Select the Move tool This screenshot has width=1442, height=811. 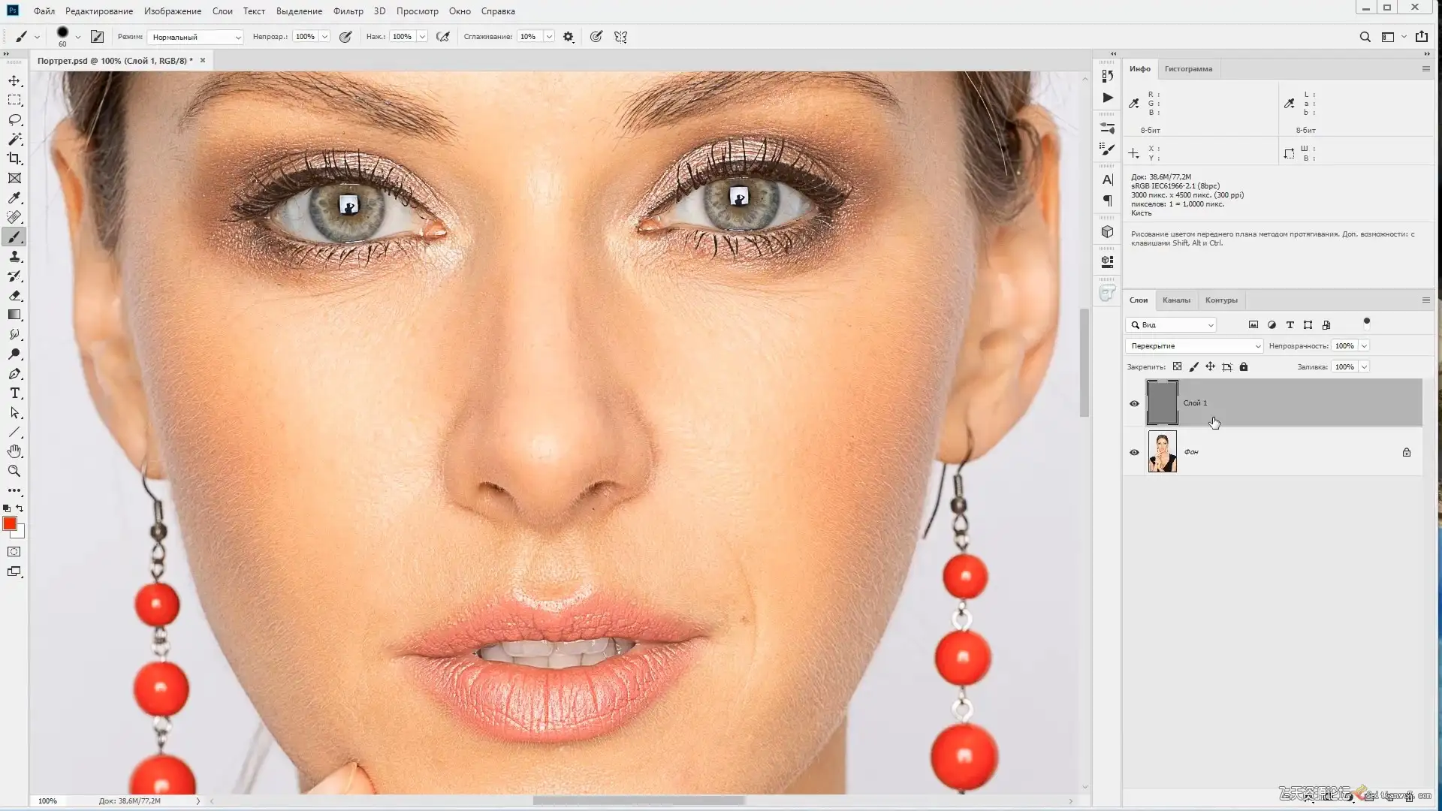[14, 80]
